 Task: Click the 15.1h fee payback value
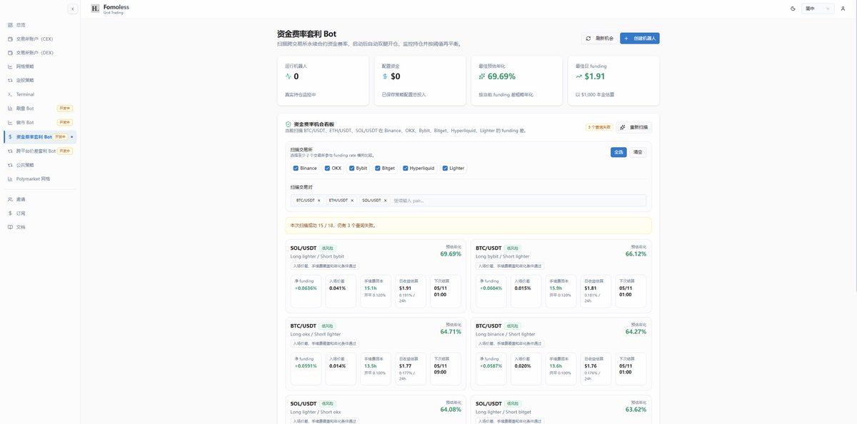pyautogui.click(x=371, y=288)
